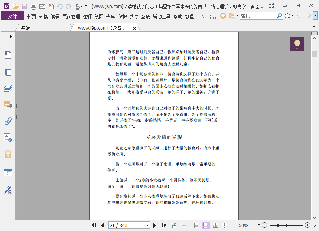Open the 教程 ribbon tab
This screenshot has width=319, height=231.
click(189, 16)
